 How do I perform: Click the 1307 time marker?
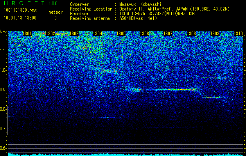click(168, 34)
